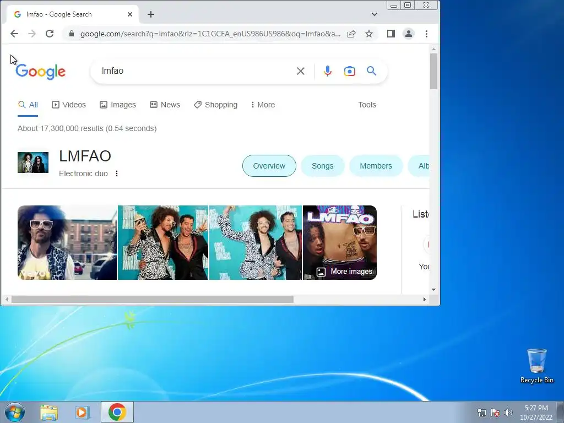Close the lmfao Google Search tab
The width and height of the screenshot is (564, 423).
pos(130,14)
